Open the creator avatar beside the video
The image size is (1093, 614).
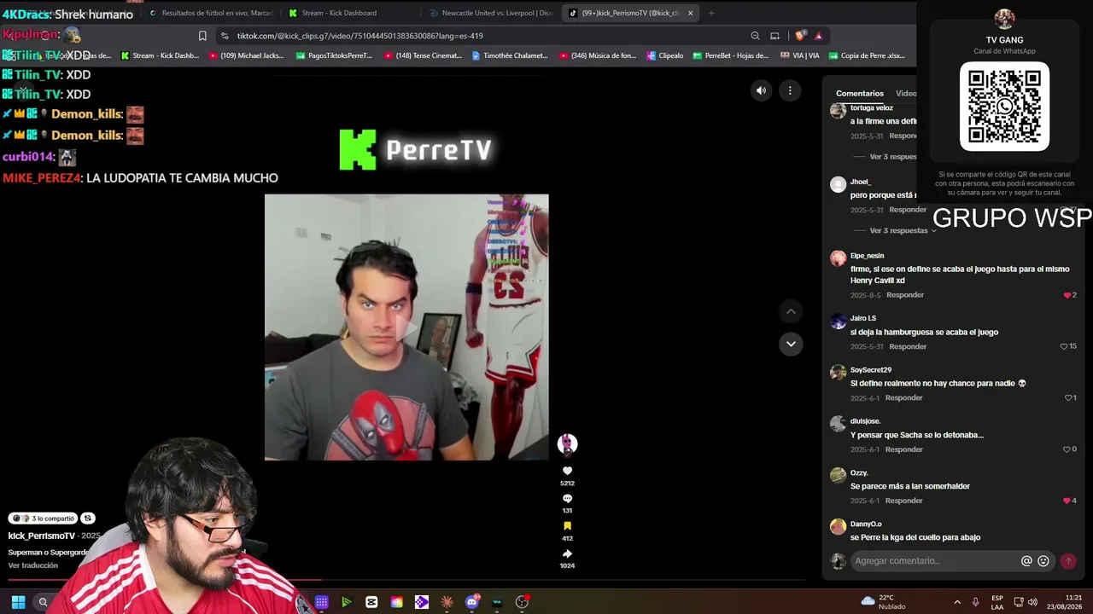[x=567, y=443]
